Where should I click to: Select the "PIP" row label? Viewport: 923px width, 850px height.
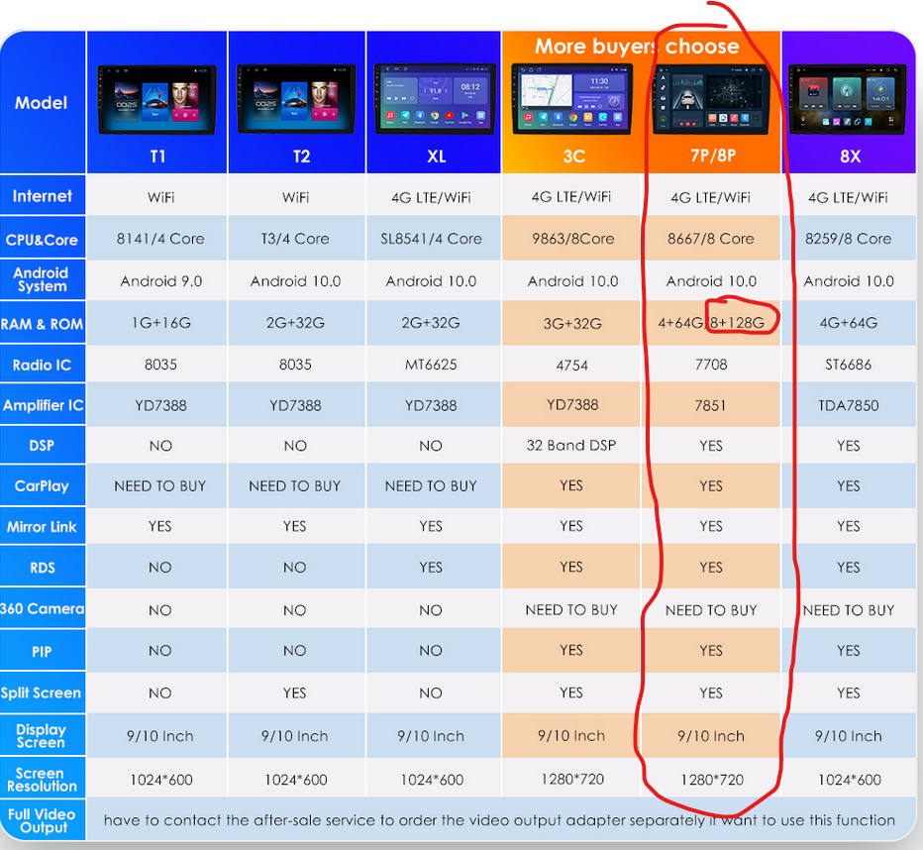click(x=43, y=652)
